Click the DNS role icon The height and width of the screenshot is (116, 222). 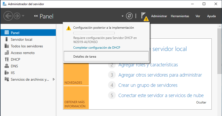tap(7, 66)
